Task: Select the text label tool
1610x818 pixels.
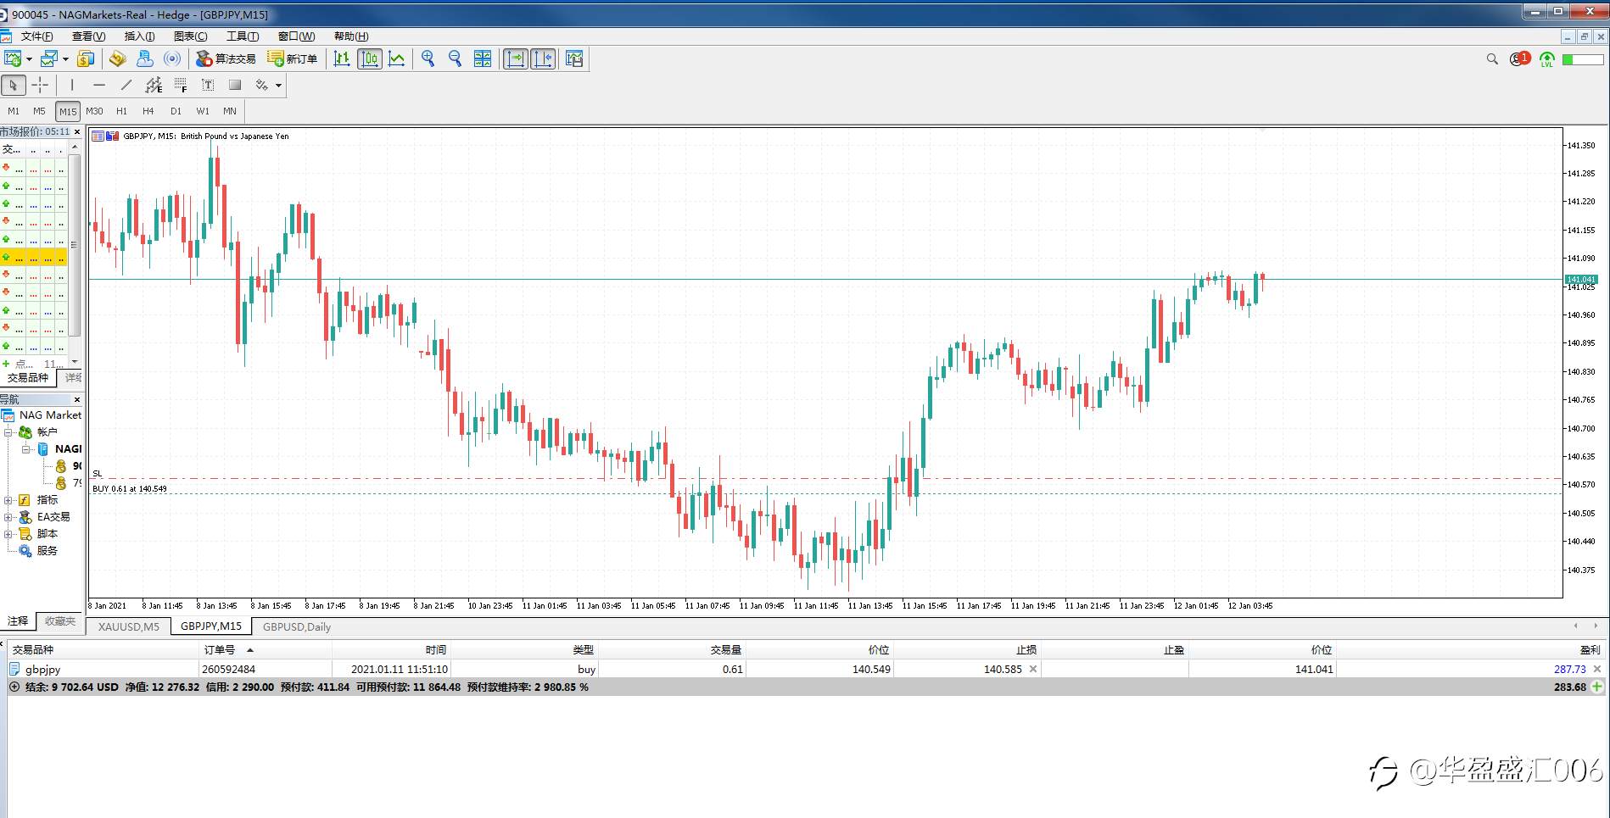Action: tap(208, 85)
